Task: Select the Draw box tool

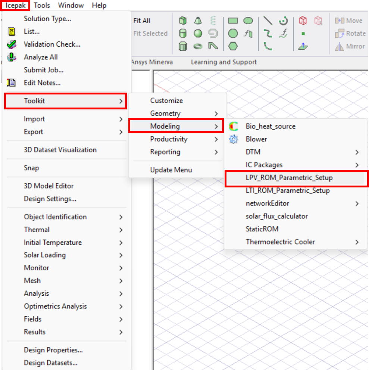Action: pos(183,21)
